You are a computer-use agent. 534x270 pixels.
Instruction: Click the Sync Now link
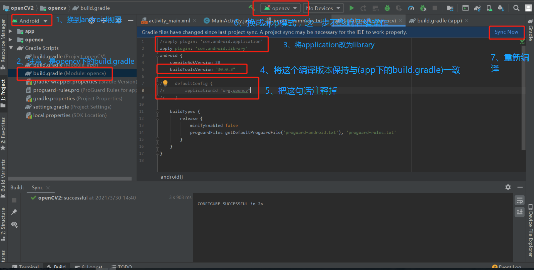click(x=506, y=32)
